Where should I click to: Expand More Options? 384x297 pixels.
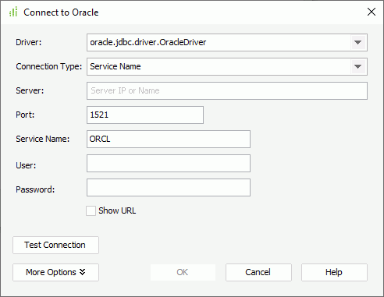click(x=55, y=272)
